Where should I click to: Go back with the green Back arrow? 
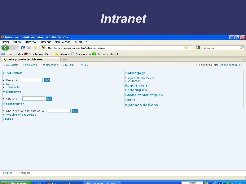[5, 48]
